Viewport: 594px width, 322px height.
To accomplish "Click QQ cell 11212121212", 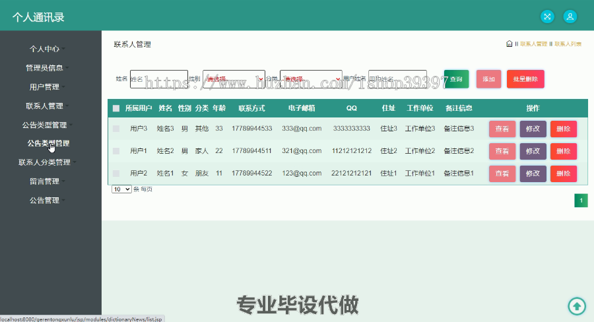I will [x=352, y=150].
